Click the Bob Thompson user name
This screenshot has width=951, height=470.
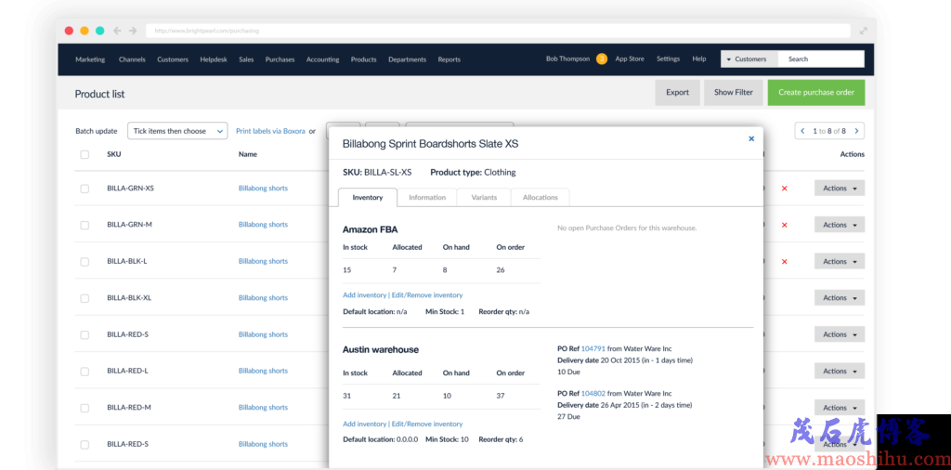[567, 59]
